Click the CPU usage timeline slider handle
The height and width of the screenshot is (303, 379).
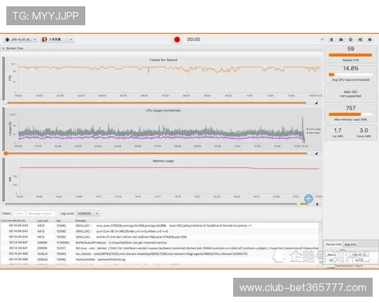(6, 153)
